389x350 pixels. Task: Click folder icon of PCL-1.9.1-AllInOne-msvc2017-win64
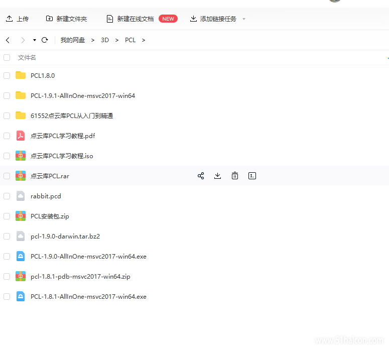21,95
